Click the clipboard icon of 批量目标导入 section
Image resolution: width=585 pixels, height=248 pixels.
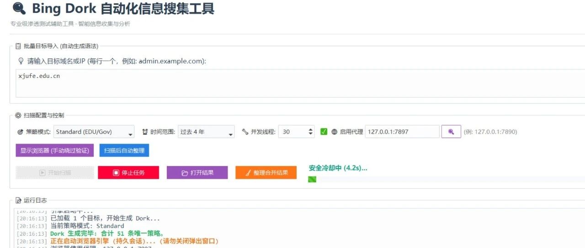[18, 46]
